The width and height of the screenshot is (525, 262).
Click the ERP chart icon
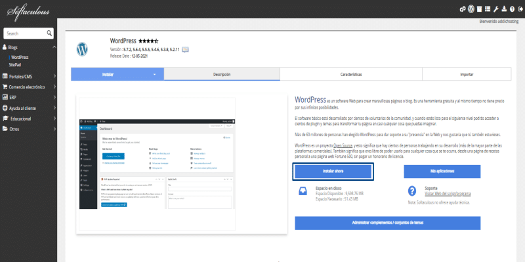(x=5, y=97)
